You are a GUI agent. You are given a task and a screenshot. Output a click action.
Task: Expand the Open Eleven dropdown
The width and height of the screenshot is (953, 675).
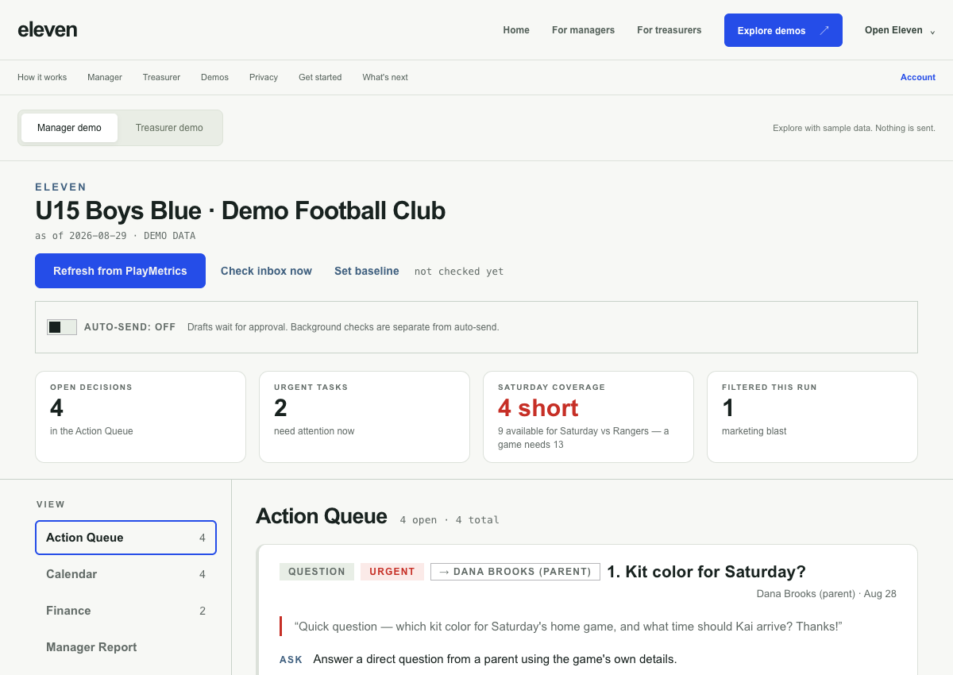click(x=900, y=30)
